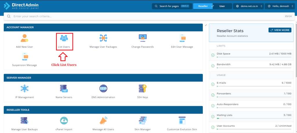Open the DNS Administration icon
The image size is (297, 133).
(x=103, y=88)
